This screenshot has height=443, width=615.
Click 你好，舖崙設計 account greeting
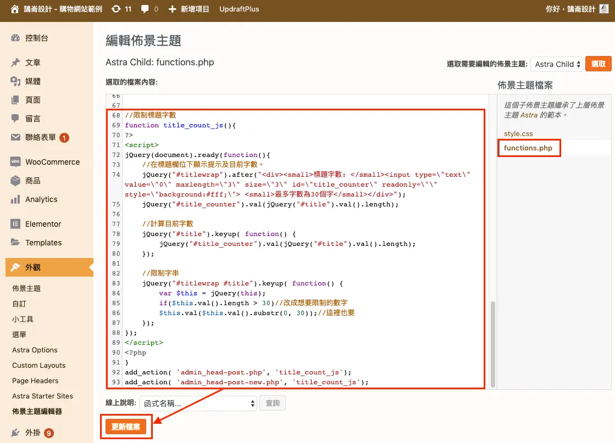tap(570, 9)
